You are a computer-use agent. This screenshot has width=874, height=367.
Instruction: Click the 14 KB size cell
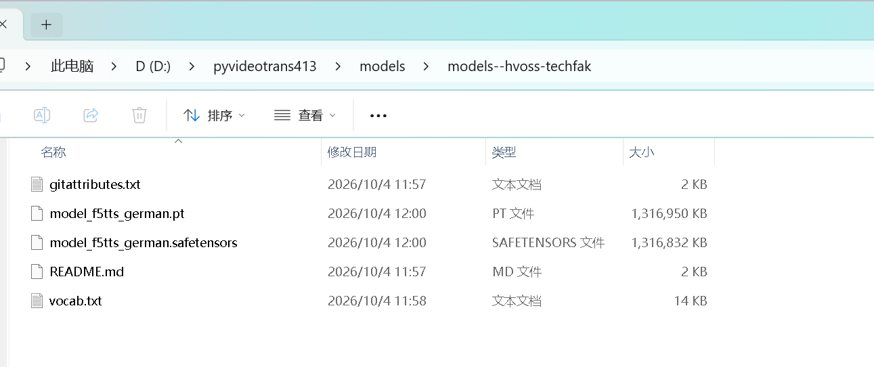(691, 301)
